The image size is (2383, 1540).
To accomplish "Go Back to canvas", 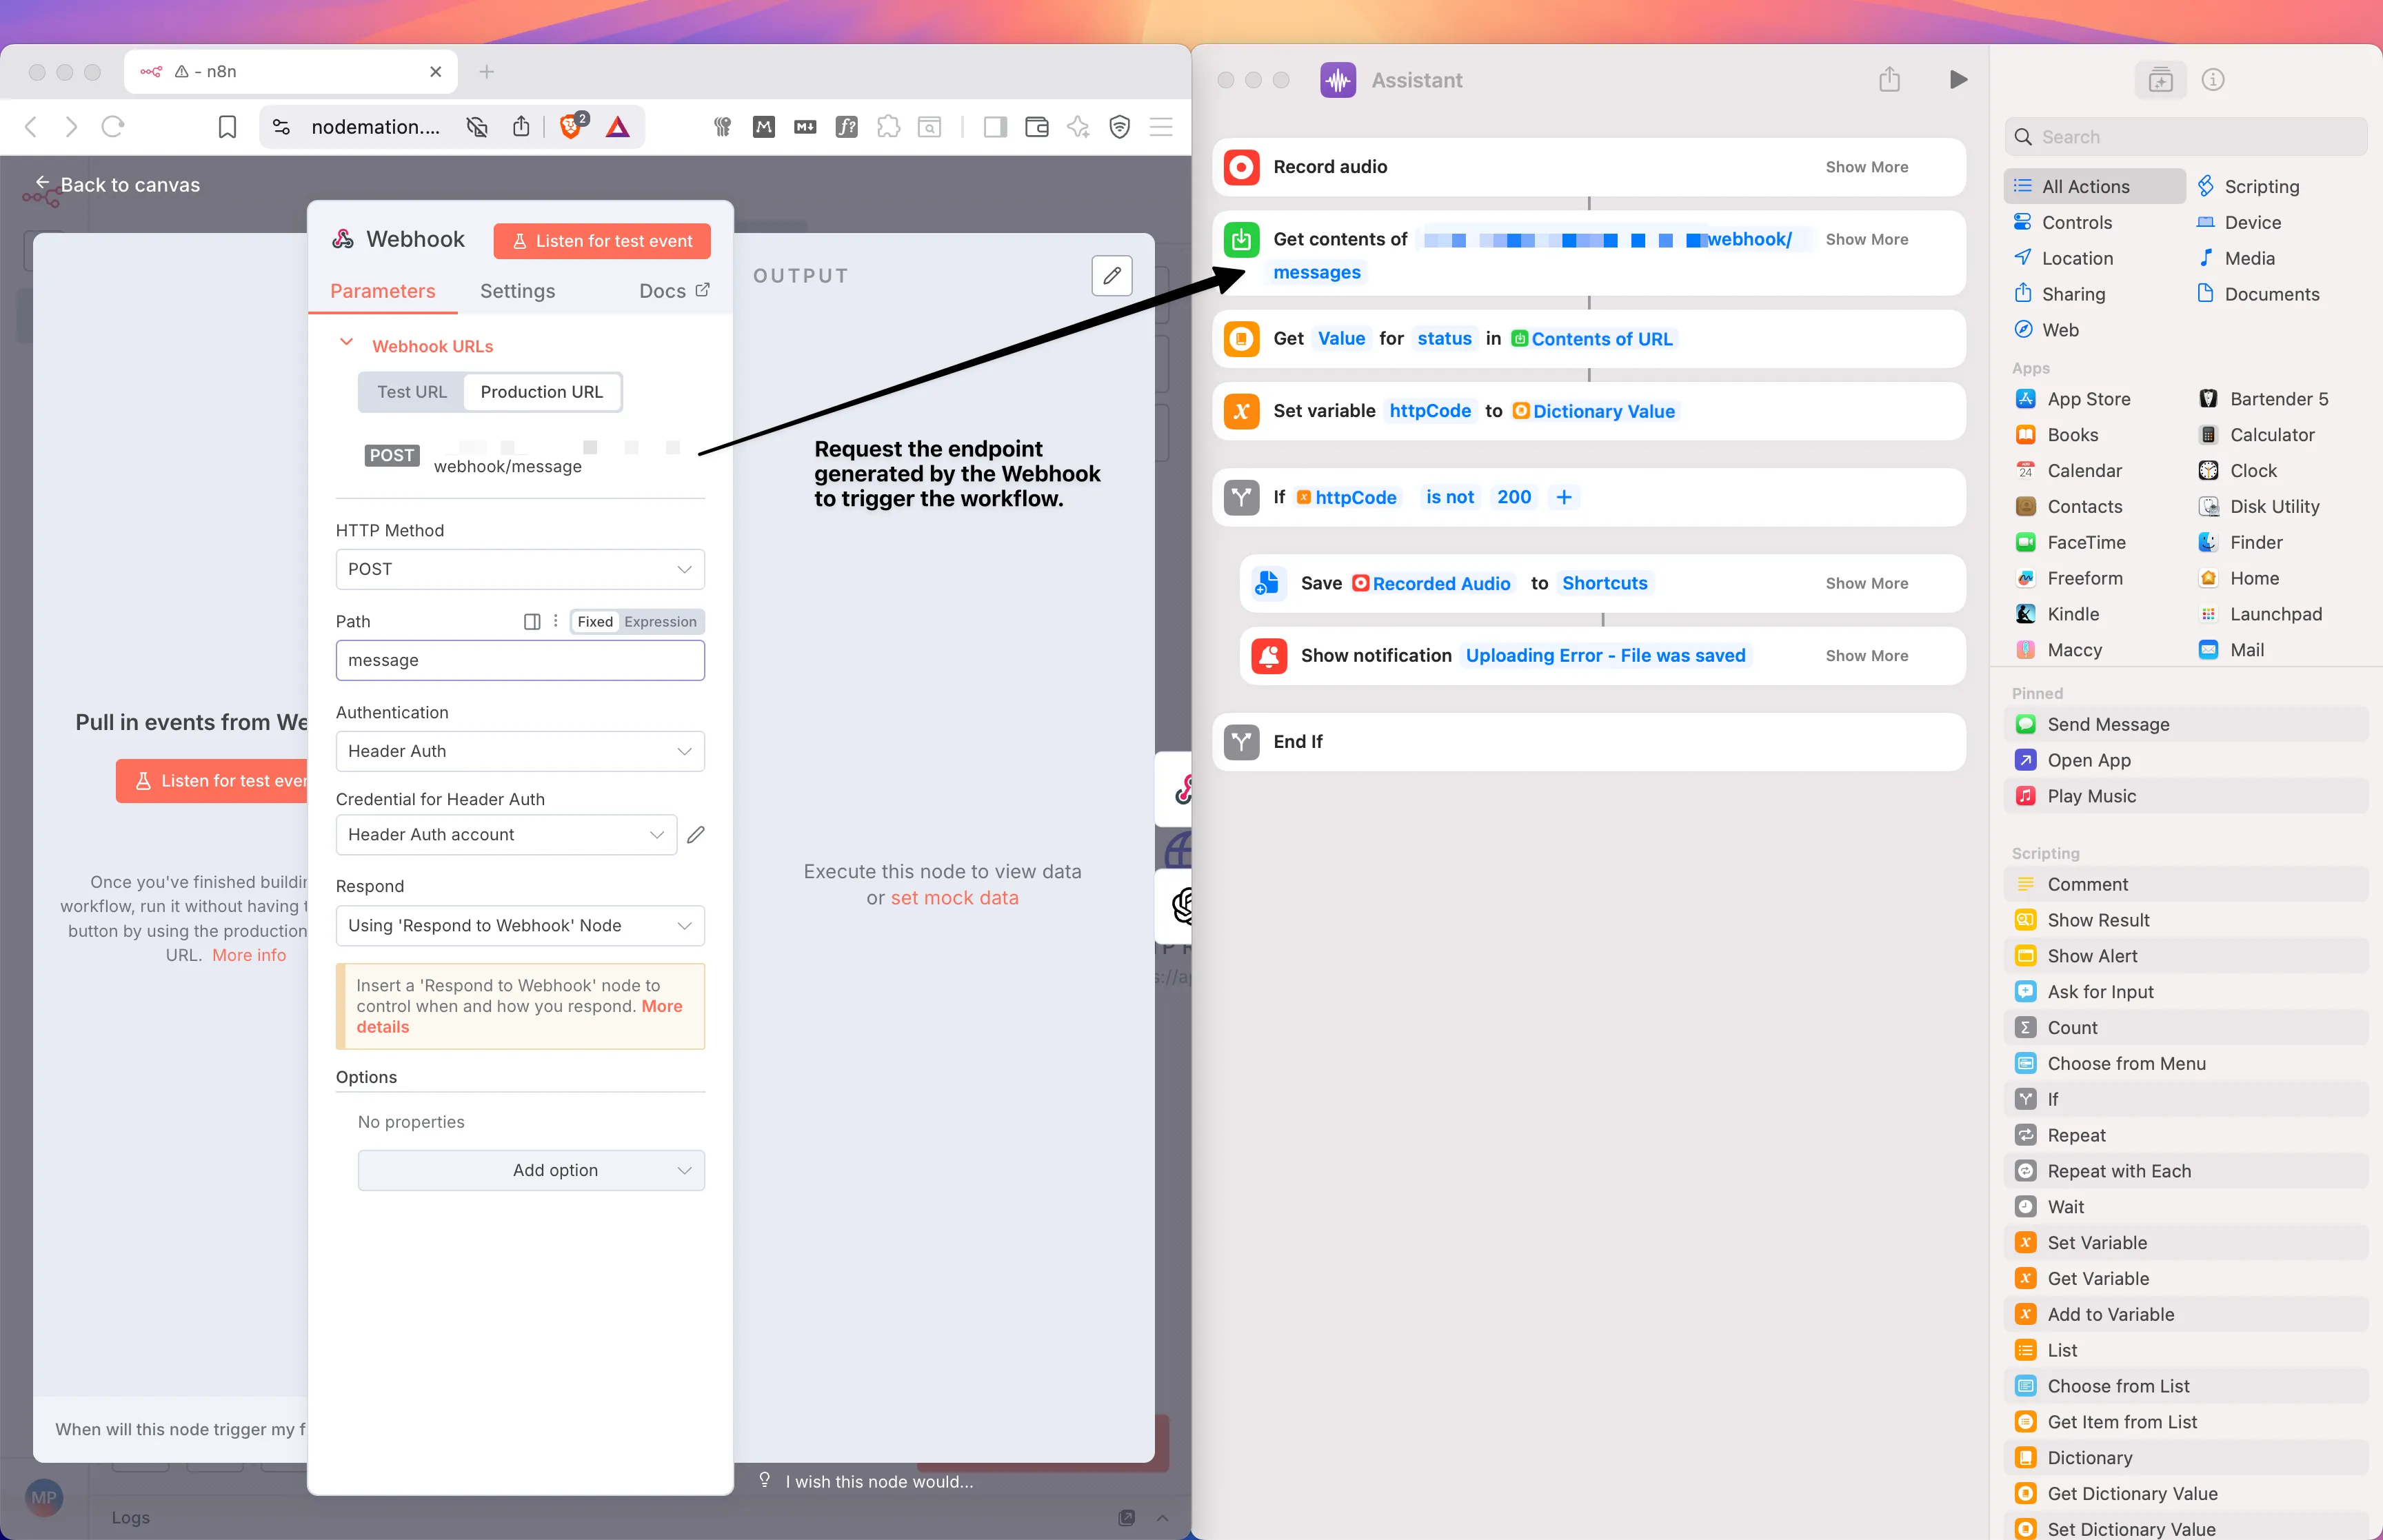I will click(118, 185).
